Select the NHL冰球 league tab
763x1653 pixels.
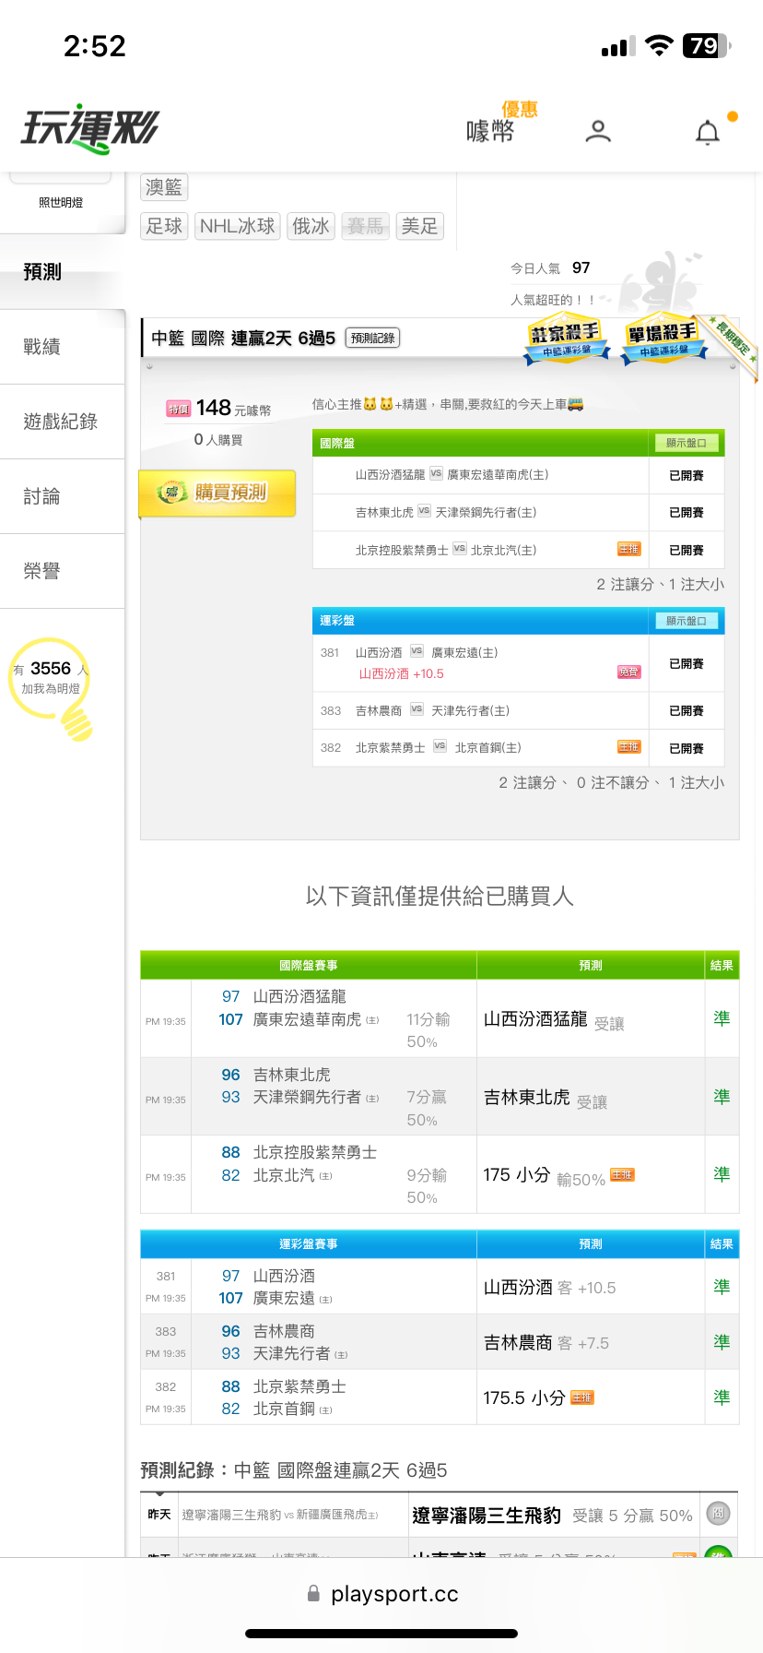[238, 226]
